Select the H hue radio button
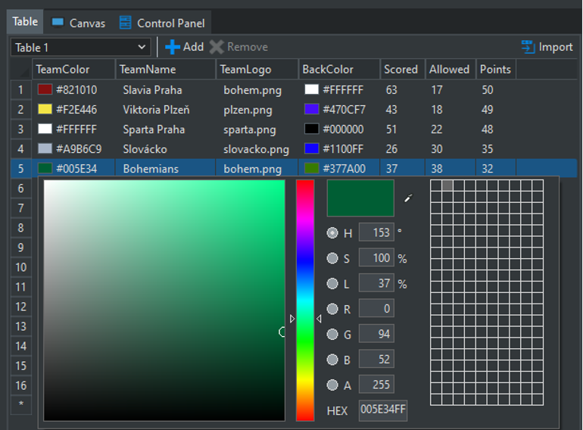 pos(332,233)
